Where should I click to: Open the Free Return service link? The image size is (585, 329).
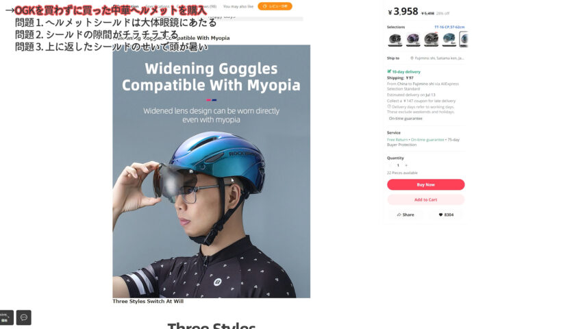[x=397, y=140]
